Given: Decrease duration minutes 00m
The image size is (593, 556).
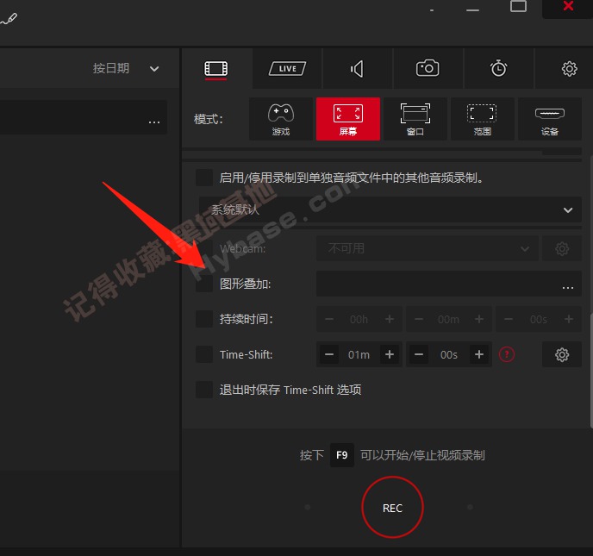Looking at the screenshot, I should click(x=419, y=319).
